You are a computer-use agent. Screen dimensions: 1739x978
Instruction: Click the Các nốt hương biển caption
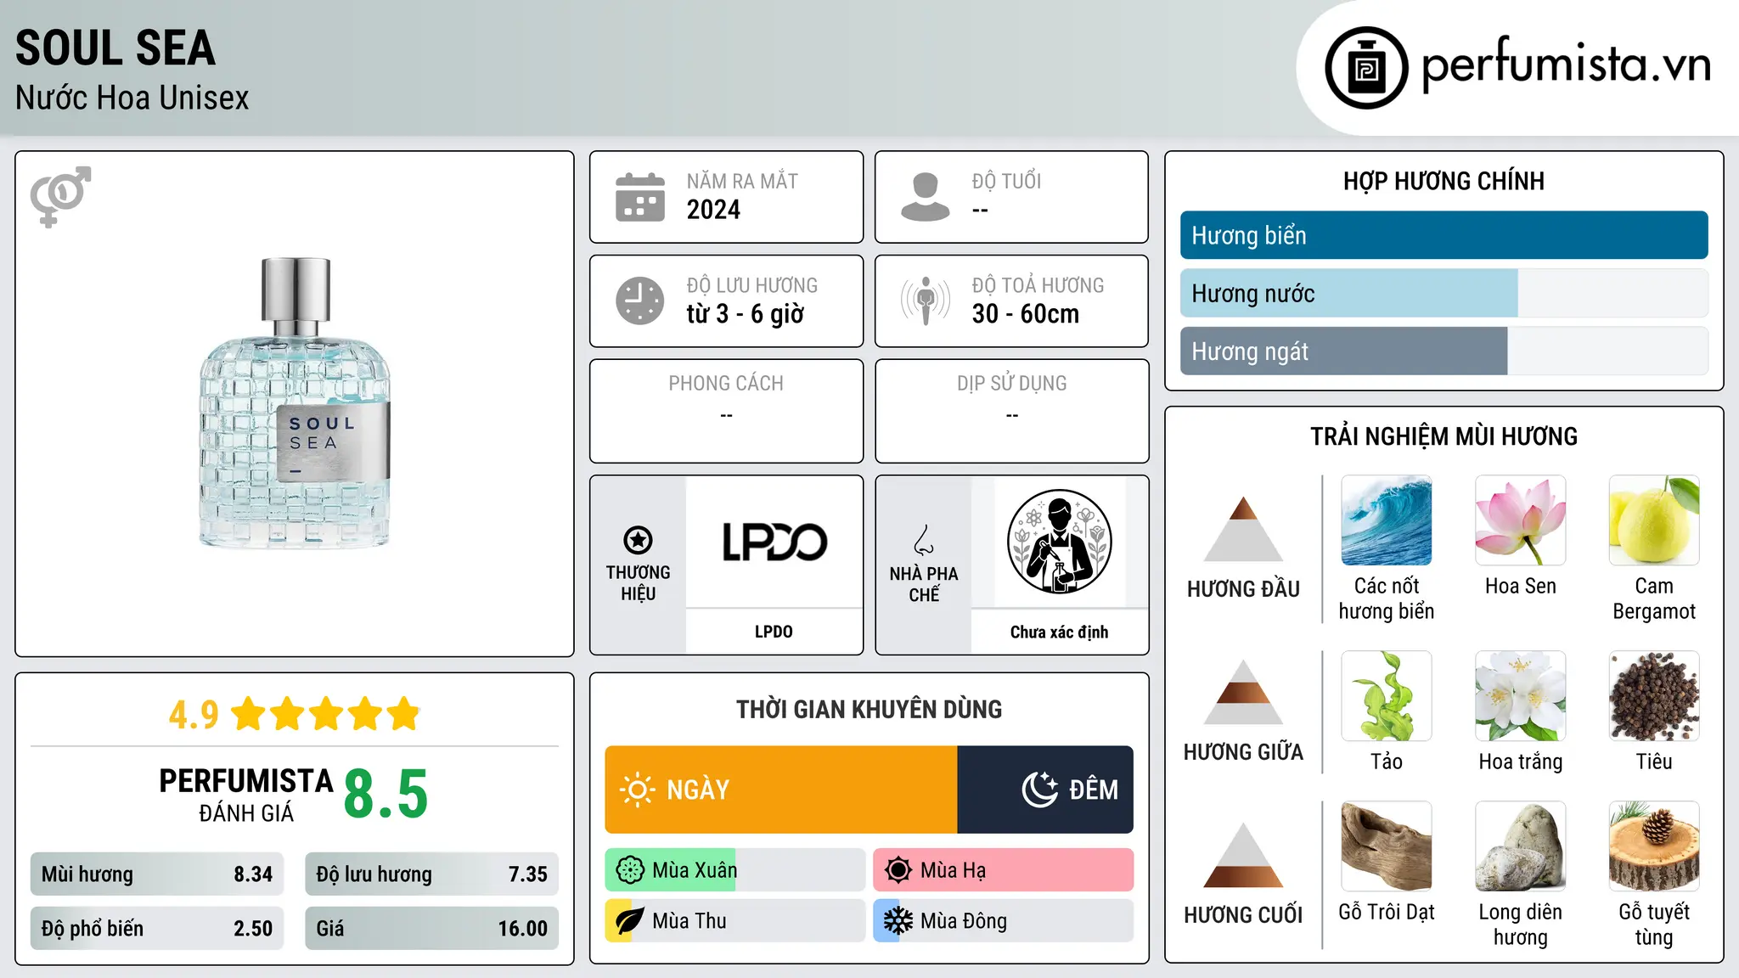[x=1386, y=599]
